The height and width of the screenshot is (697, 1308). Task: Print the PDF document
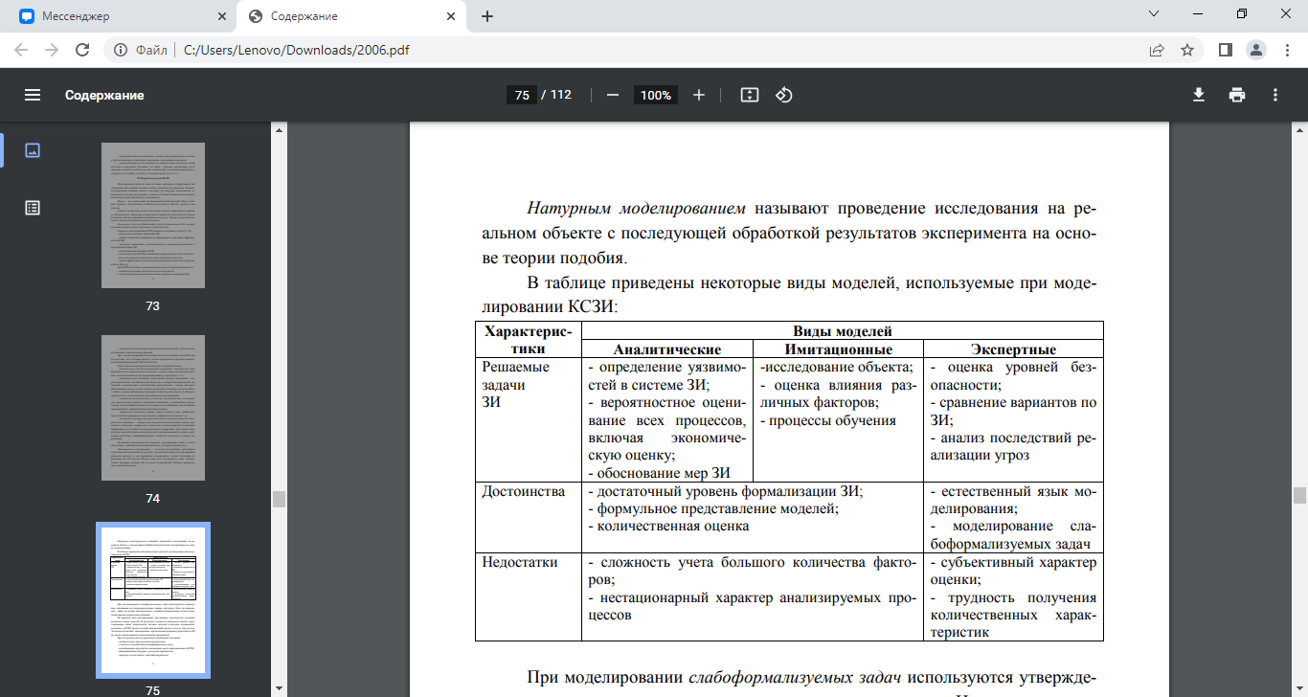tap(1237, 95)
